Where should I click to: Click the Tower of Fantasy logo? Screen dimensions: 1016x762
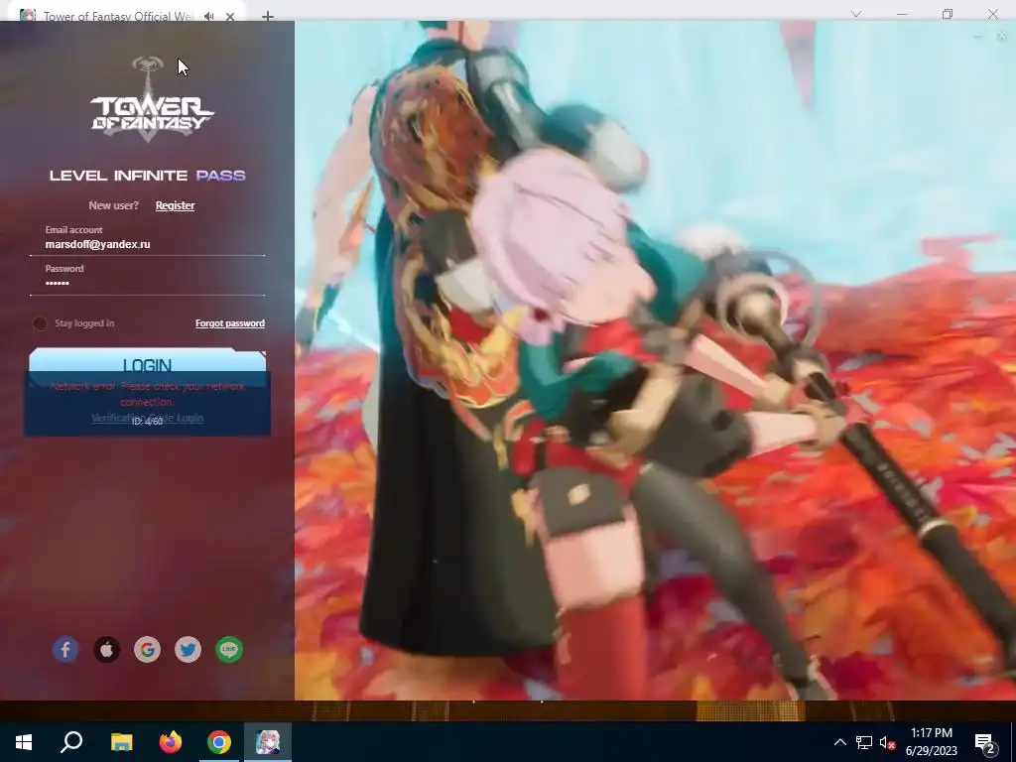tap(152, 99)
